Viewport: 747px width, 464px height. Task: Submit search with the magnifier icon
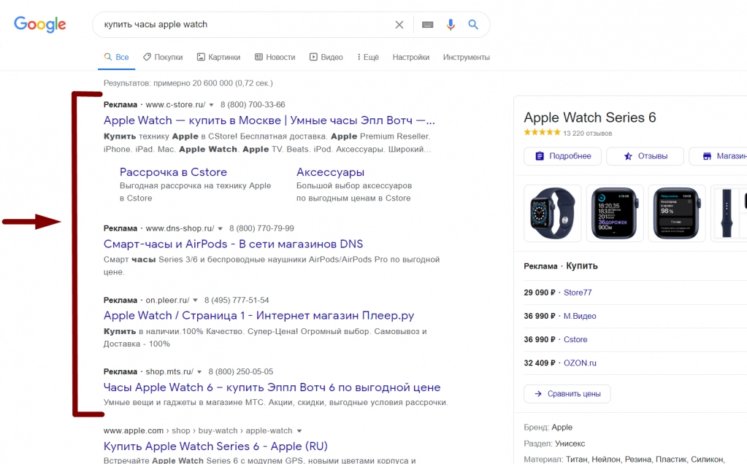coord(473,24)
